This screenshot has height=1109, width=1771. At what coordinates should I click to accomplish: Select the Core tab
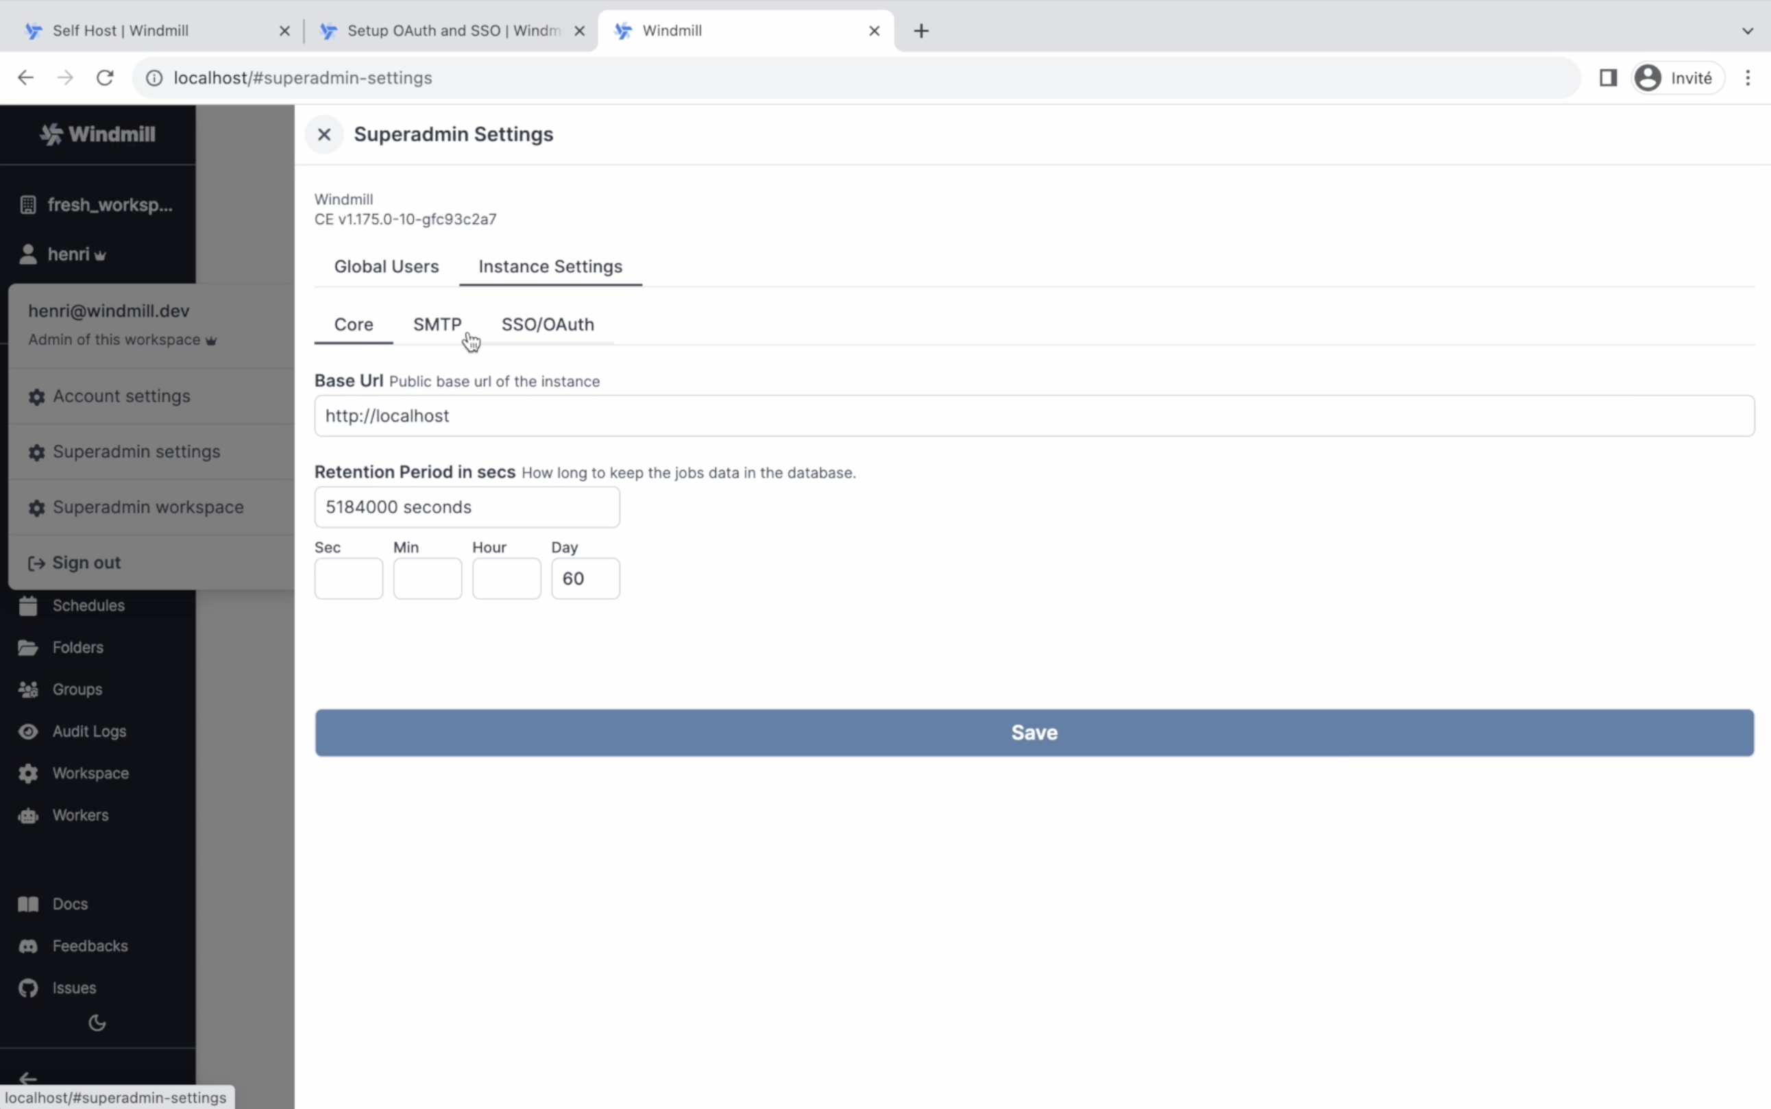point(354,324)
